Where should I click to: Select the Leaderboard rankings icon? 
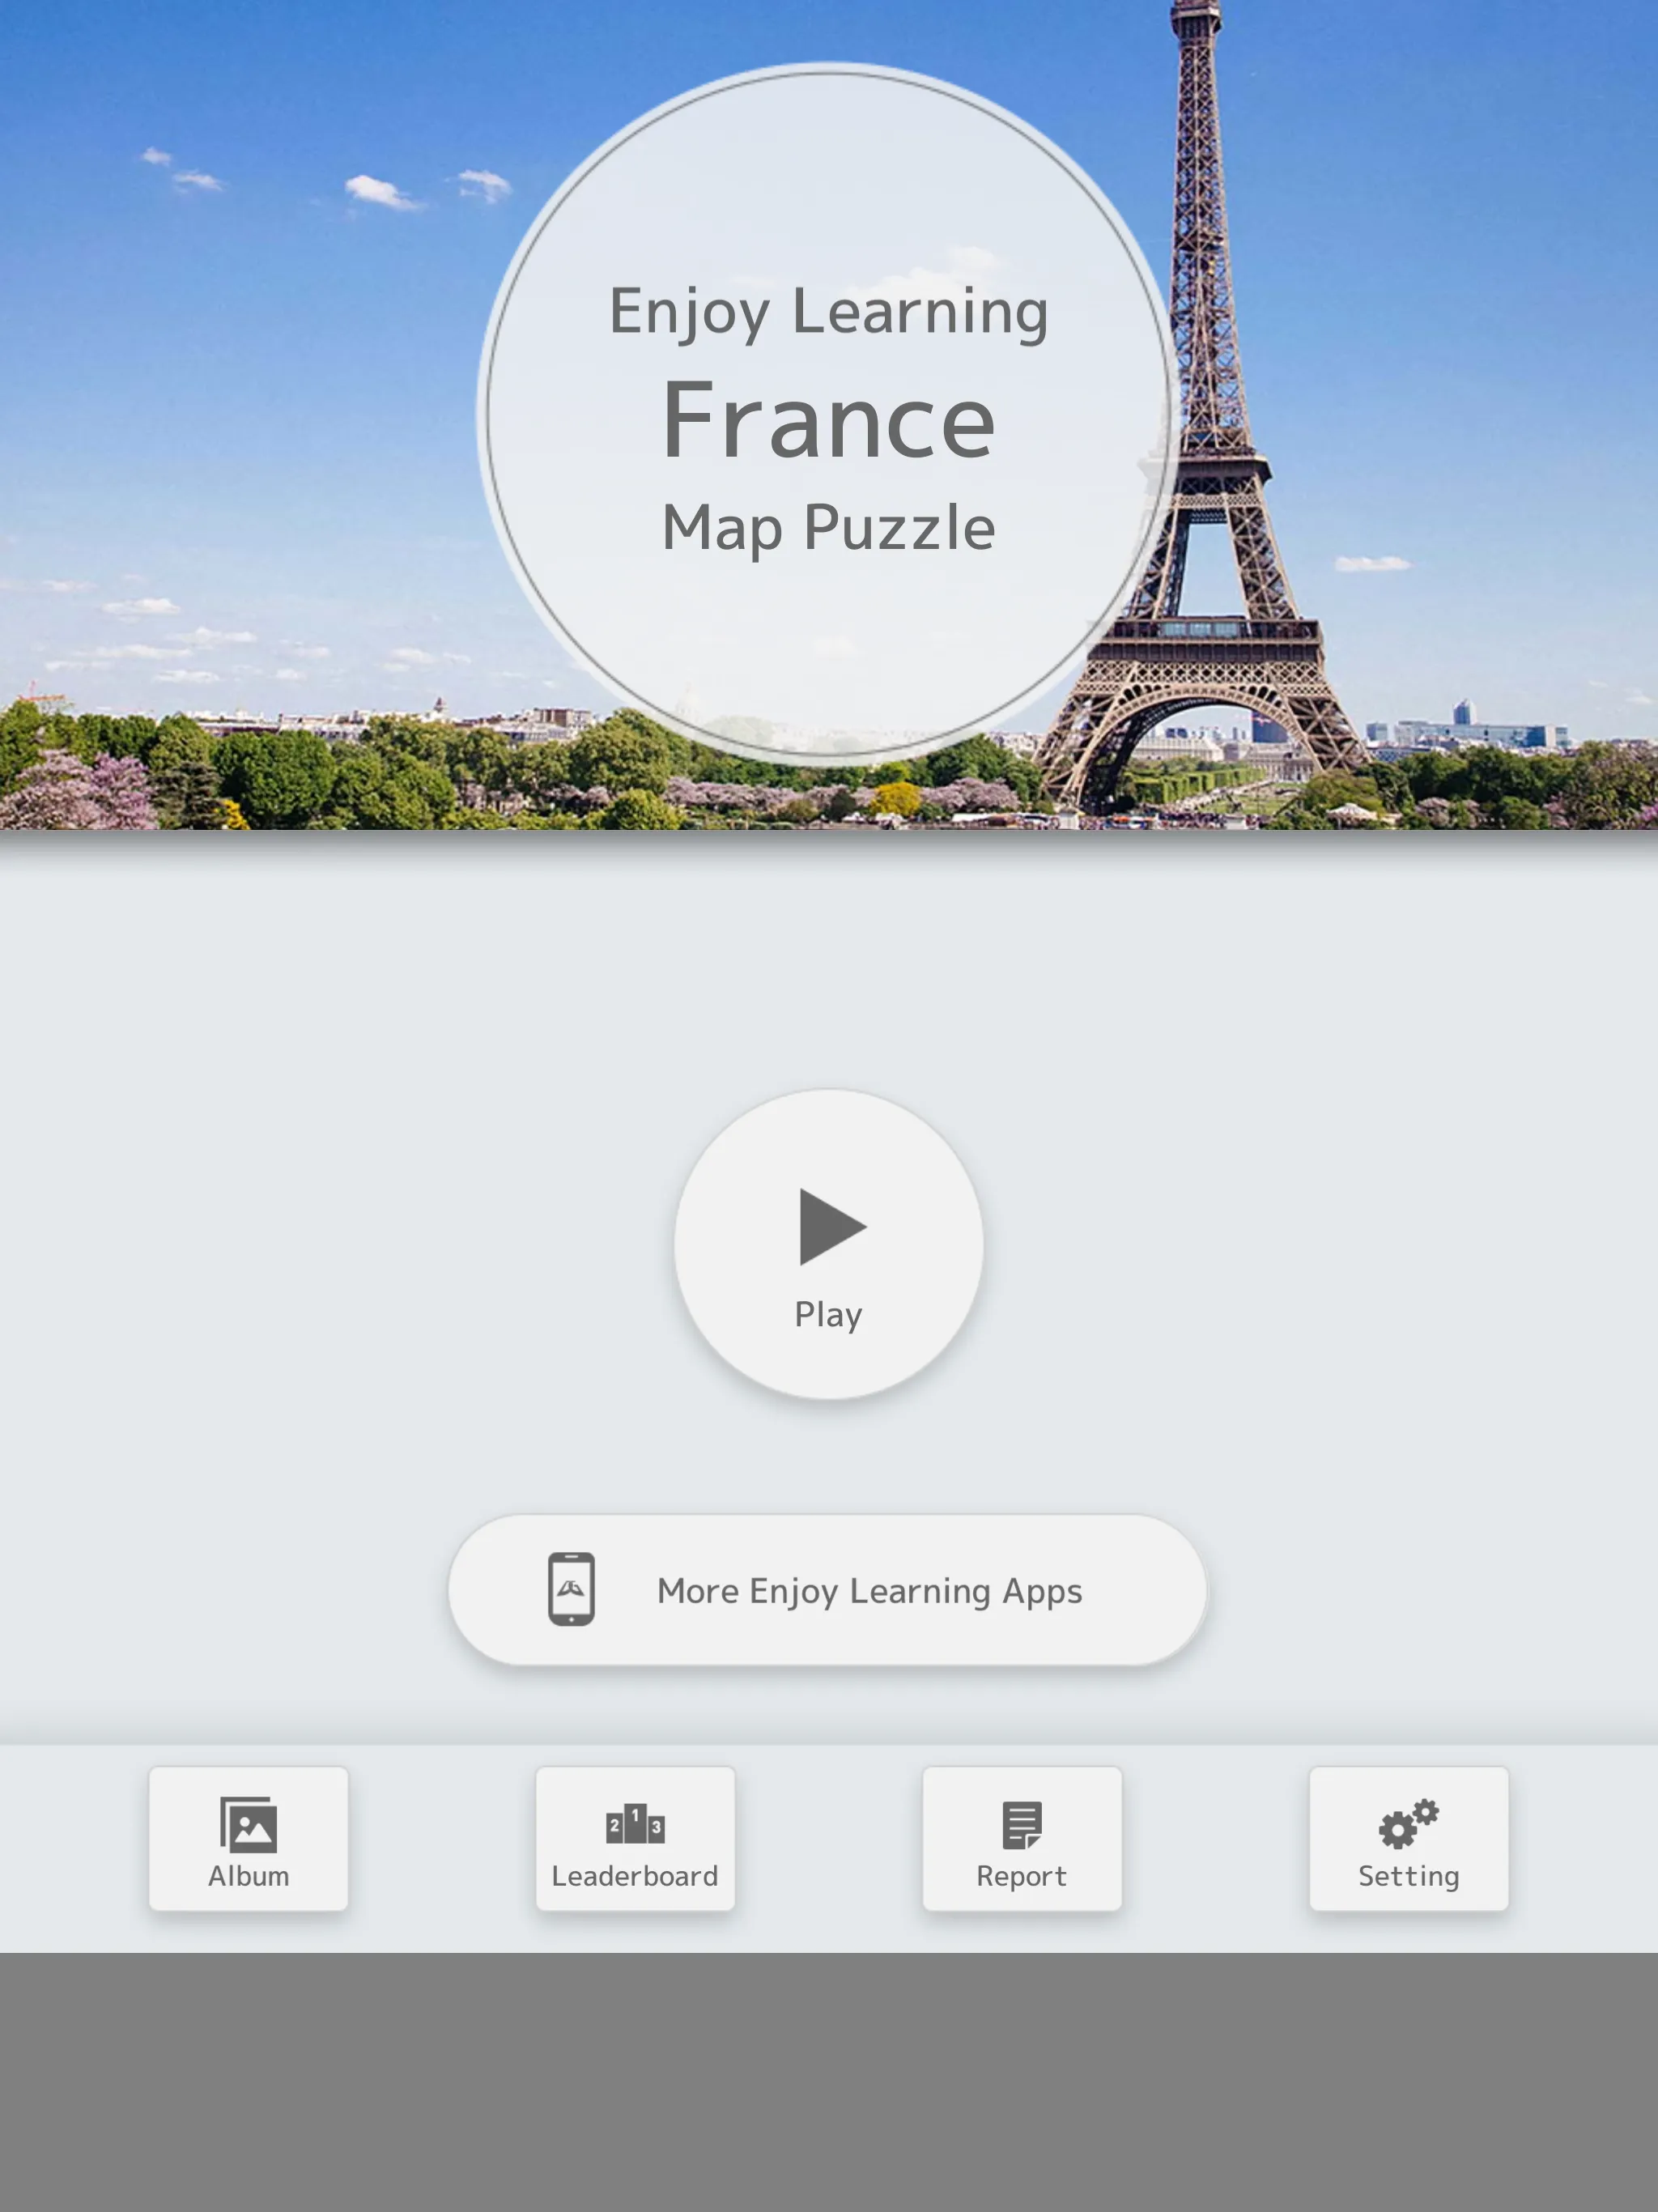(x=632, y=1822)
